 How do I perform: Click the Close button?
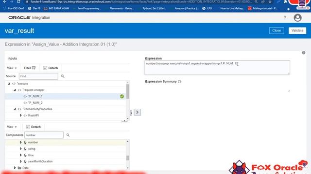pyautogui.click(x=276, y=30)
